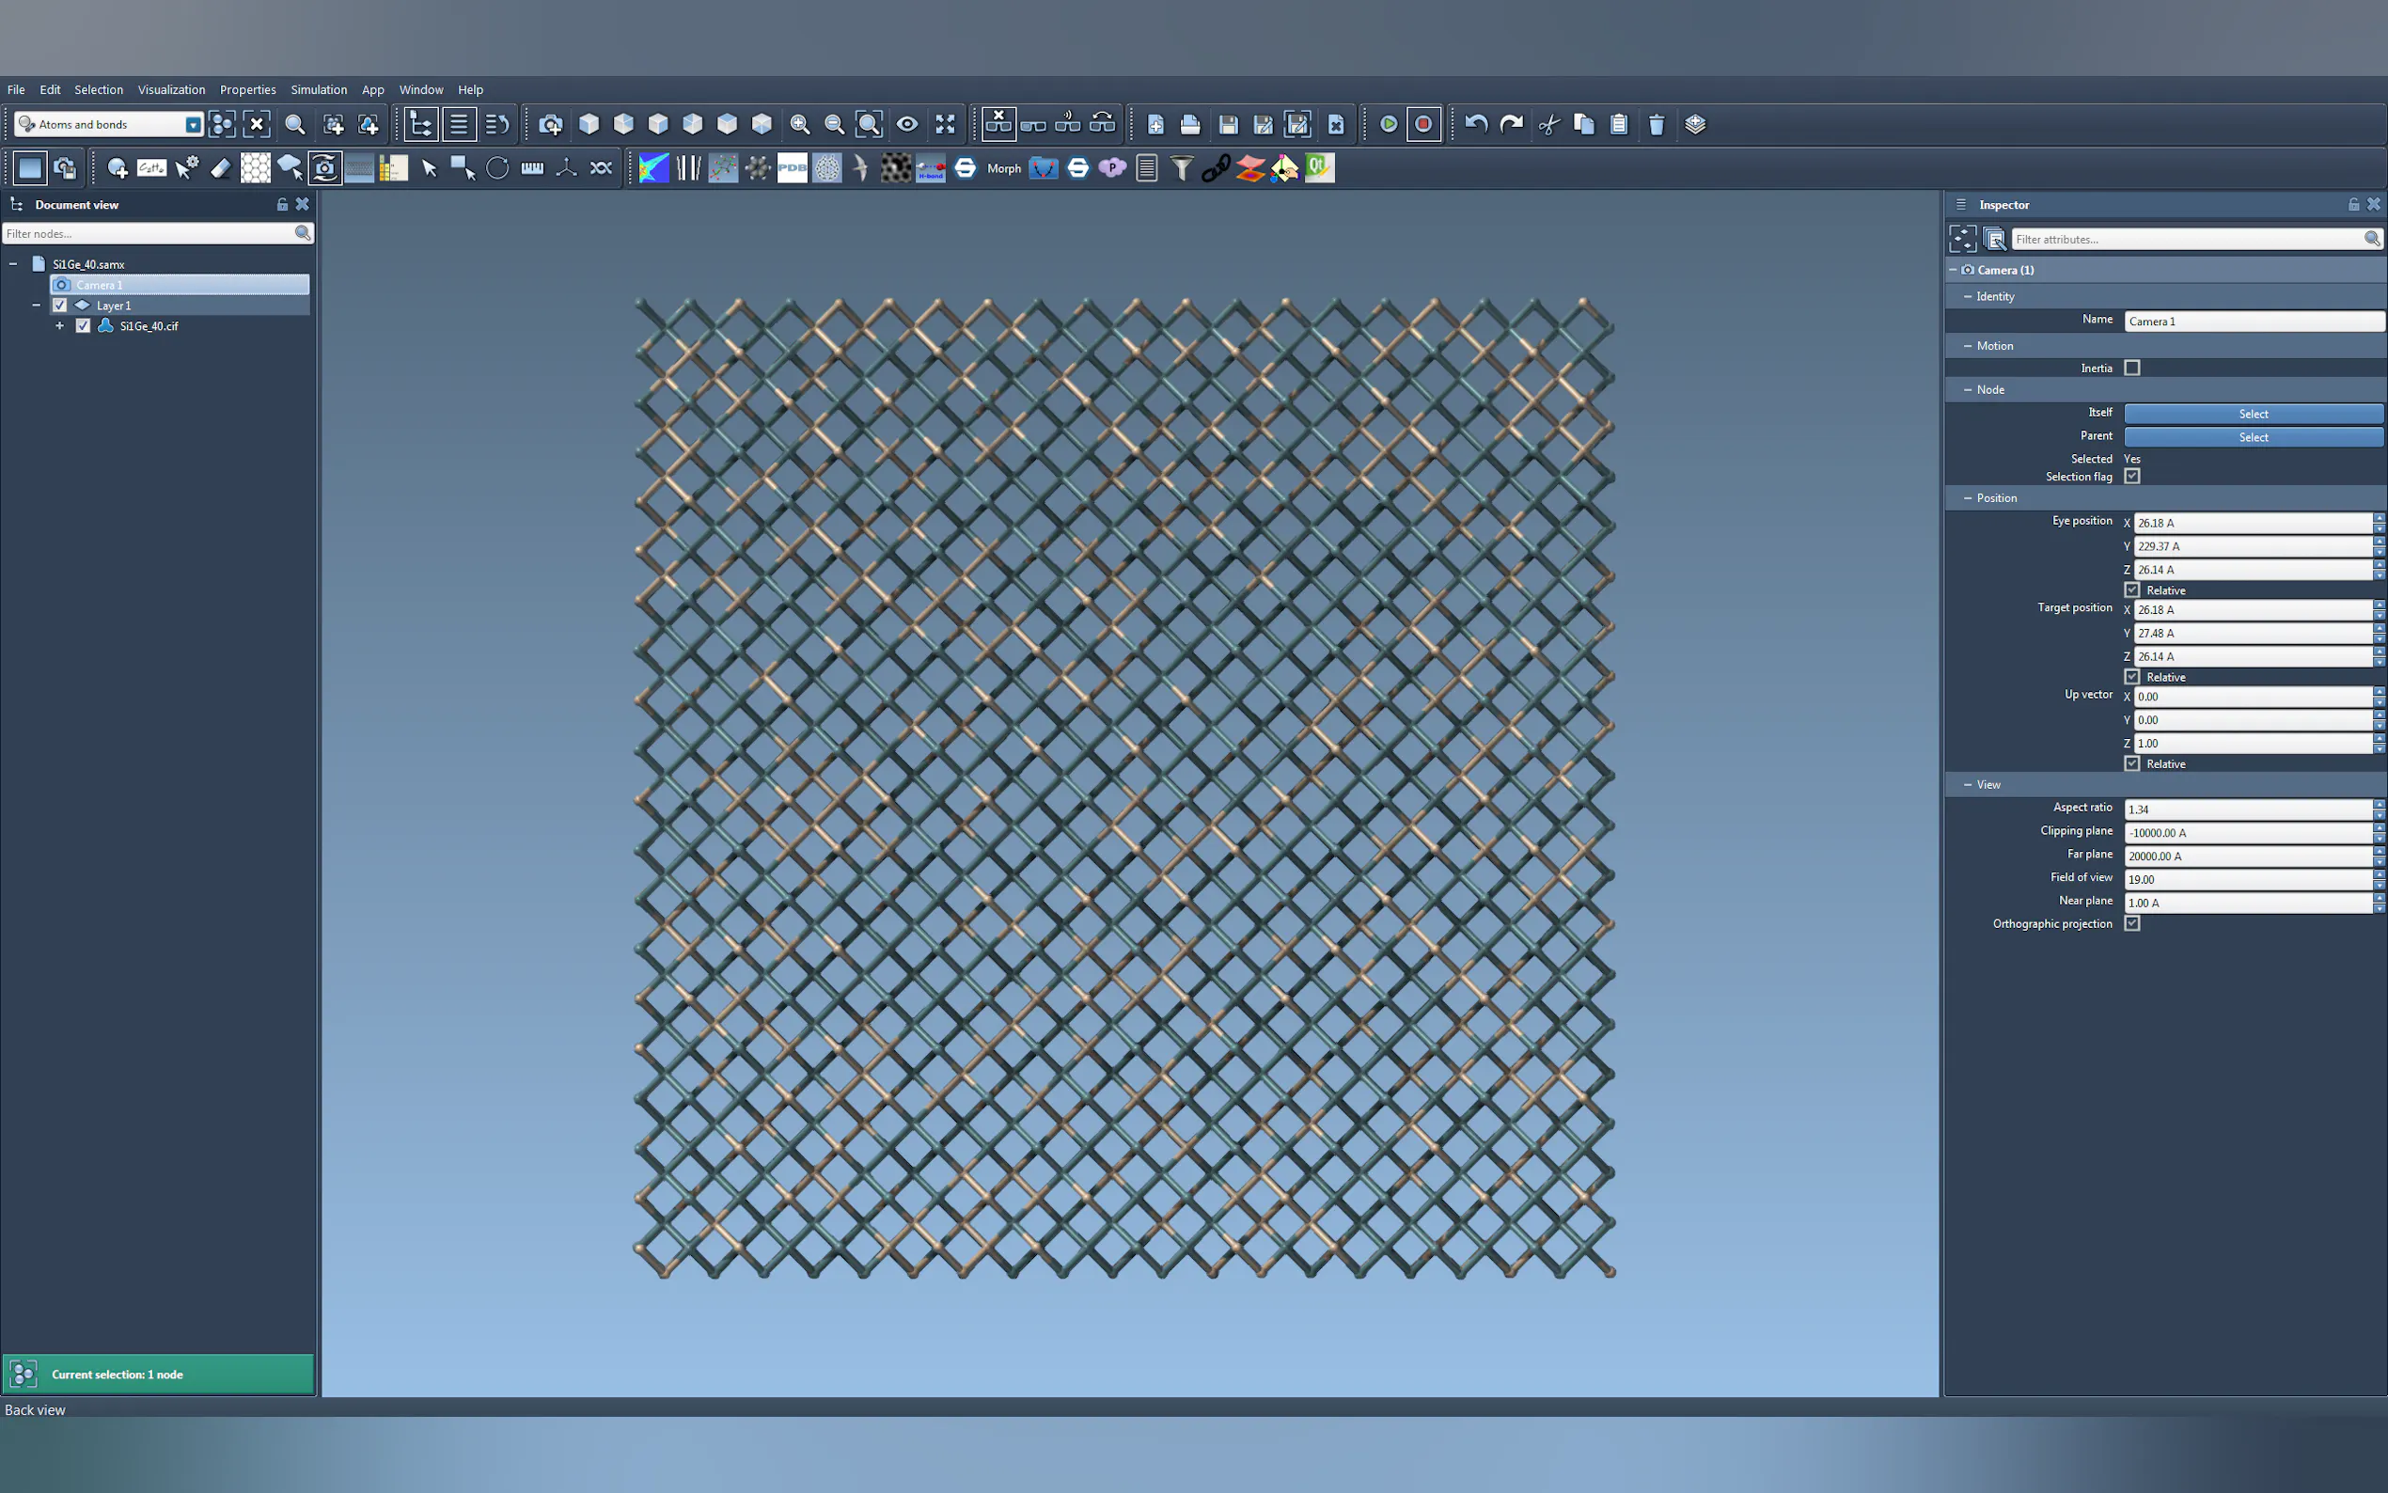The image size is (2388, 1493).
Task: Click the eraser tool icon
Action: (x=220, y=168)
